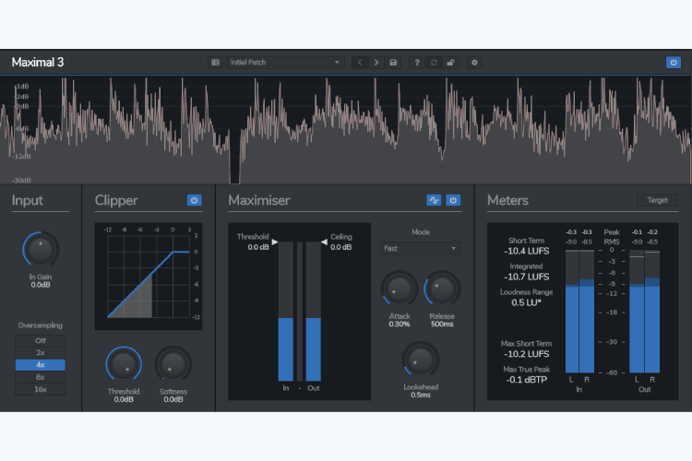Click the Maximiser Out level meter
This screenshot has height=461, width=692.
(314, 311)
